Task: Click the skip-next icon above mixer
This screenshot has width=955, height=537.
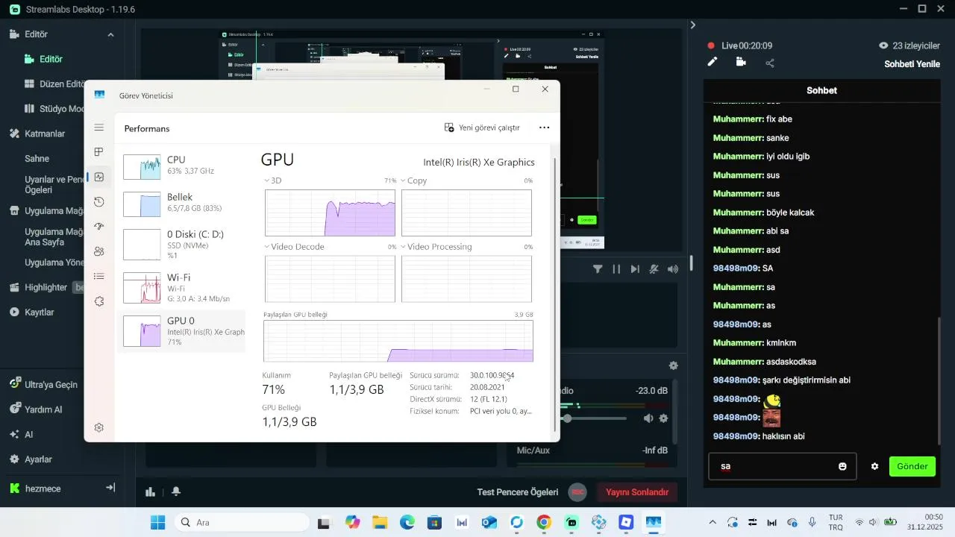Action: [635, 269]
